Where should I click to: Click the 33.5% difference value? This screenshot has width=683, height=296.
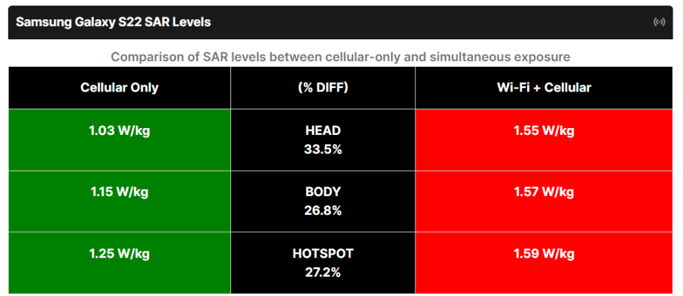(323, 149)
